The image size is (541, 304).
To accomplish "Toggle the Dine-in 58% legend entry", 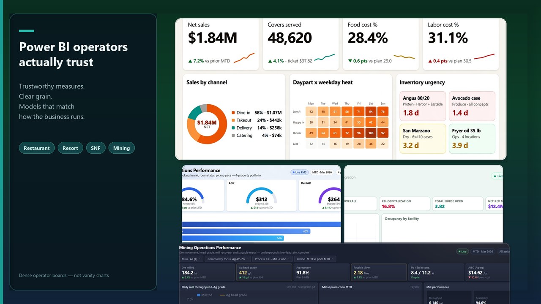I will coord(257,113).
